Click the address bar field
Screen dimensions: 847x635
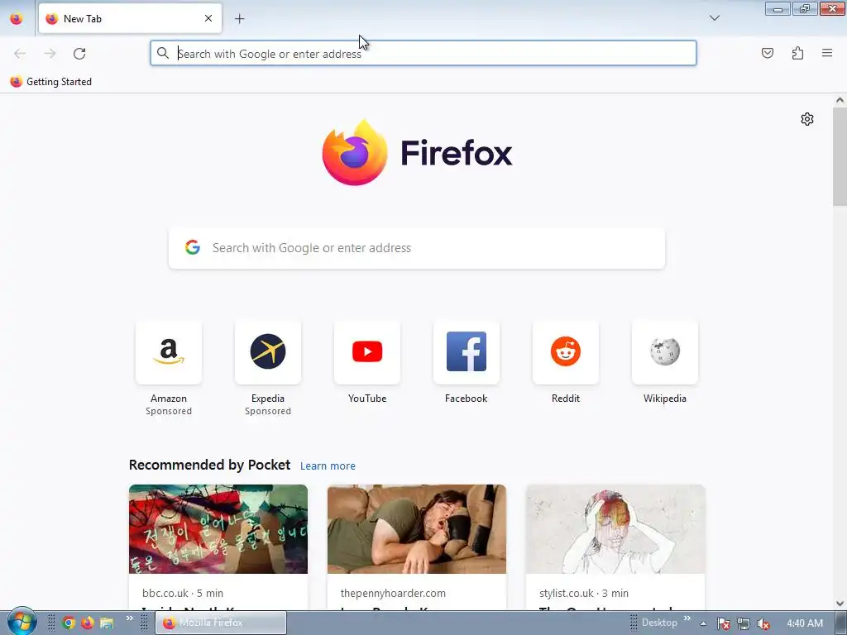(x=423, y=54)
